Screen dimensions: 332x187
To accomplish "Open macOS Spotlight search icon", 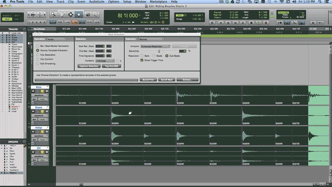I will click(320, 2).
